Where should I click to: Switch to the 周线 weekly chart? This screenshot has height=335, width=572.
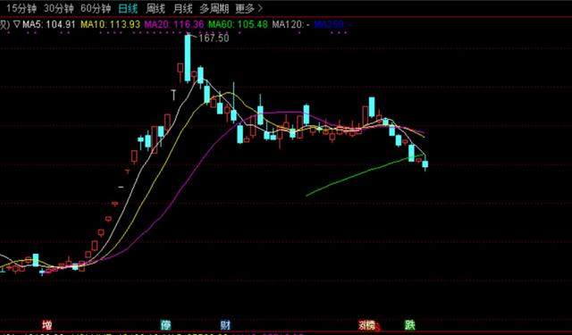click(x=156, y=8)
